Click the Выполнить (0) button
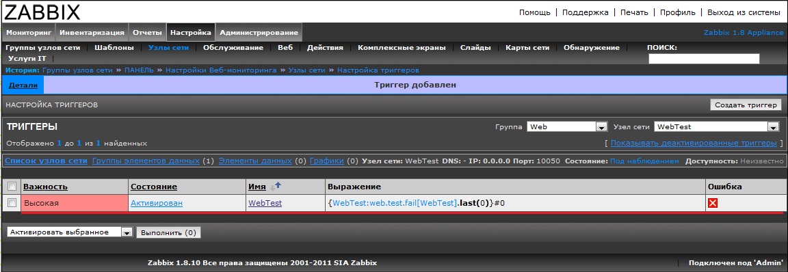Image resolution: width=788 pixels, height=272 pixels. click(168, 232)
